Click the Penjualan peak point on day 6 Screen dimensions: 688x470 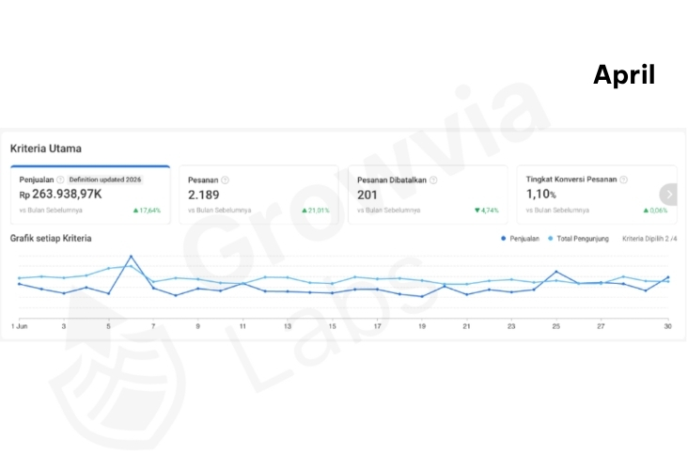(131, 257)
